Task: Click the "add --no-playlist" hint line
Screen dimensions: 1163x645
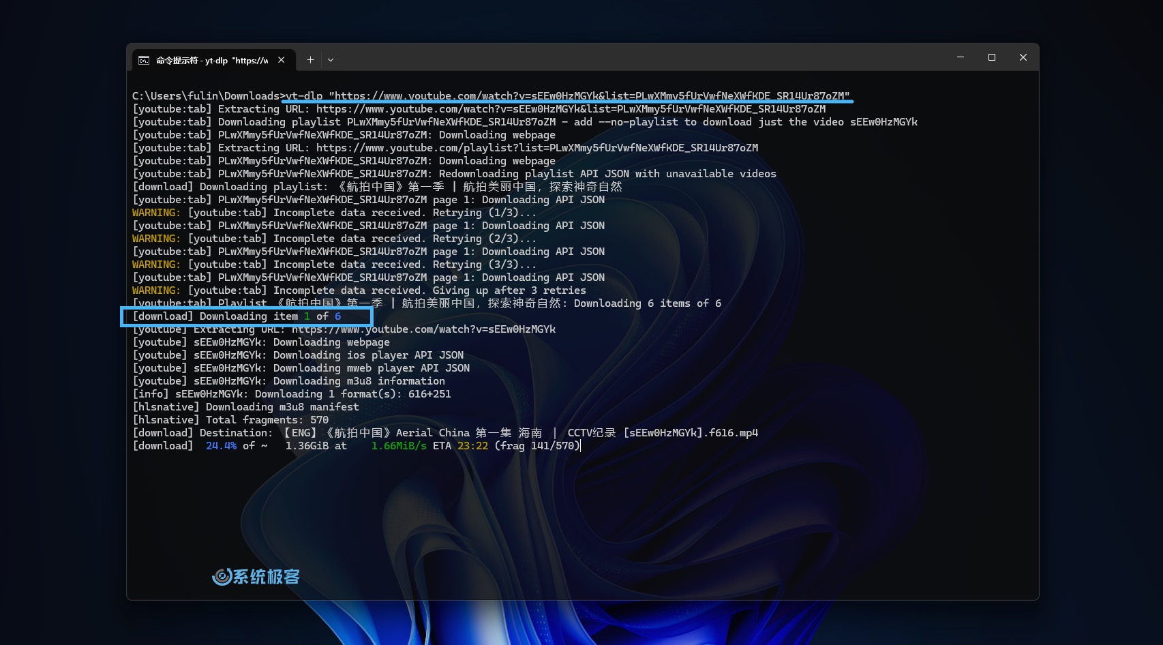Action: point(525,122)
